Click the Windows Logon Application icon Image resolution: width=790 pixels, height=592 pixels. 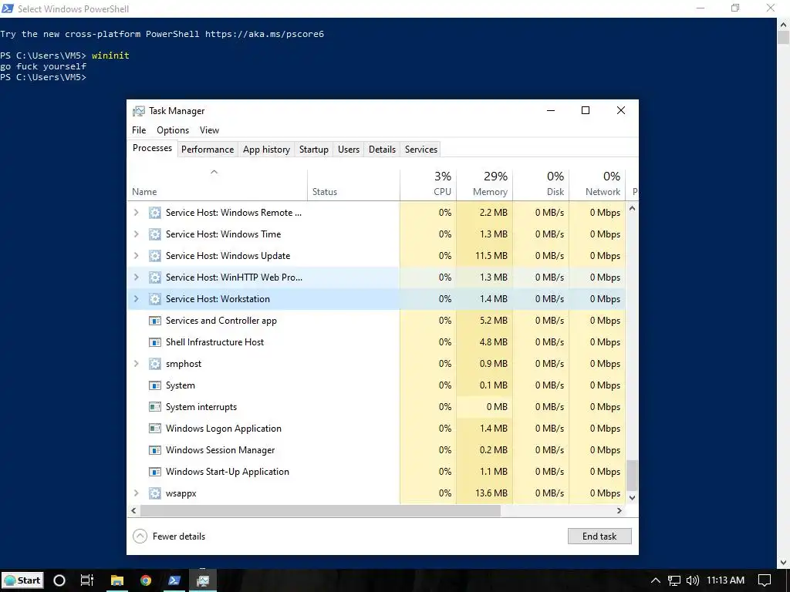[154, 429]
